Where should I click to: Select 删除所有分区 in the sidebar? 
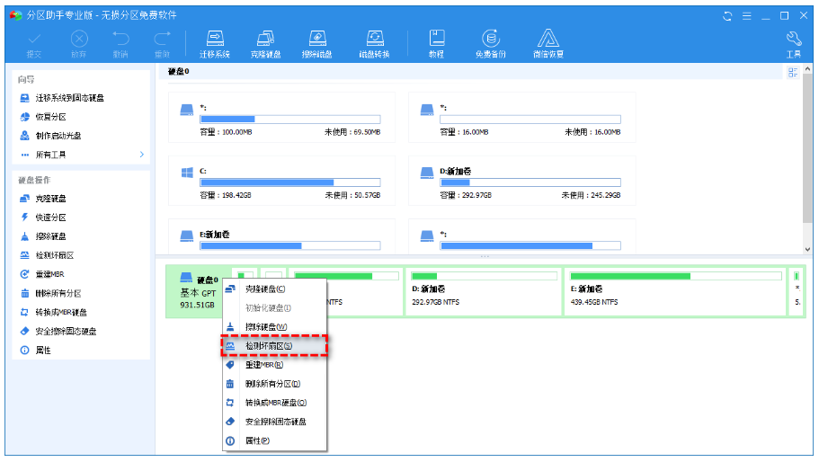[x=58, y=293]
